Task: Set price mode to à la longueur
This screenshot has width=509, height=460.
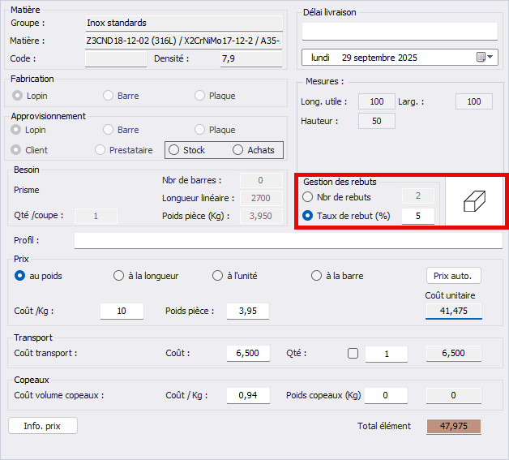Action: [119, 276]
